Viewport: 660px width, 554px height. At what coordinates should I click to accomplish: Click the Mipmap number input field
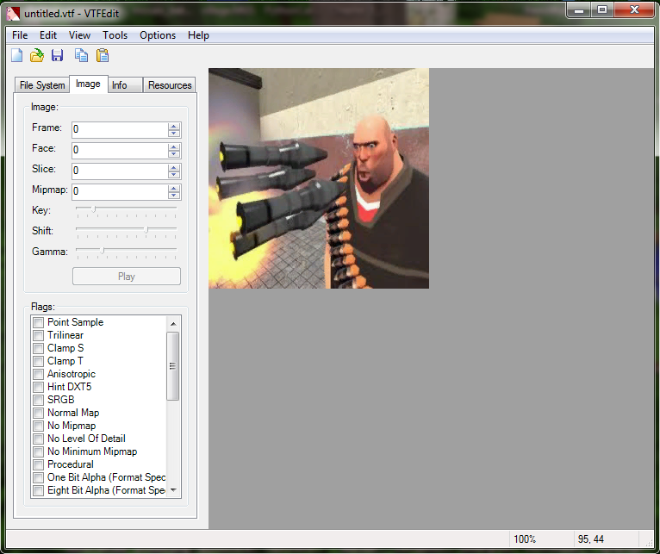[120, 191]
